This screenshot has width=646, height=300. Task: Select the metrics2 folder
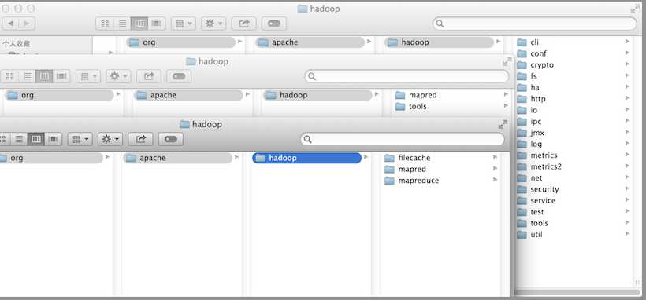(574, 166)
